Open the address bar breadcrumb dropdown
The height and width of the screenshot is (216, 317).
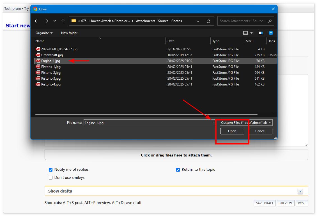[198, 21]
